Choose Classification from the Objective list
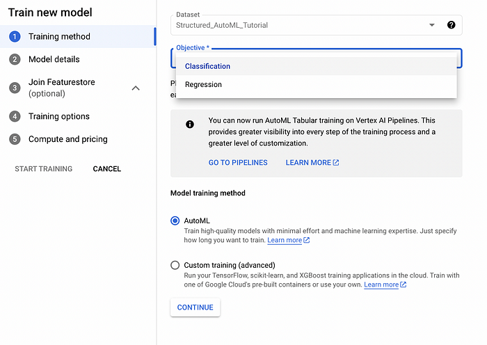The image size is (487, 345). (316, 66)
